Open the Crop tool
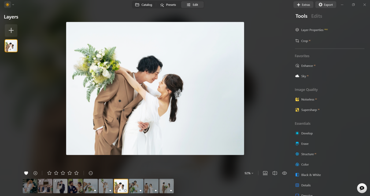The width and height of the screenshot is (370, 196). pyautogui.click(x=303, y=41)
